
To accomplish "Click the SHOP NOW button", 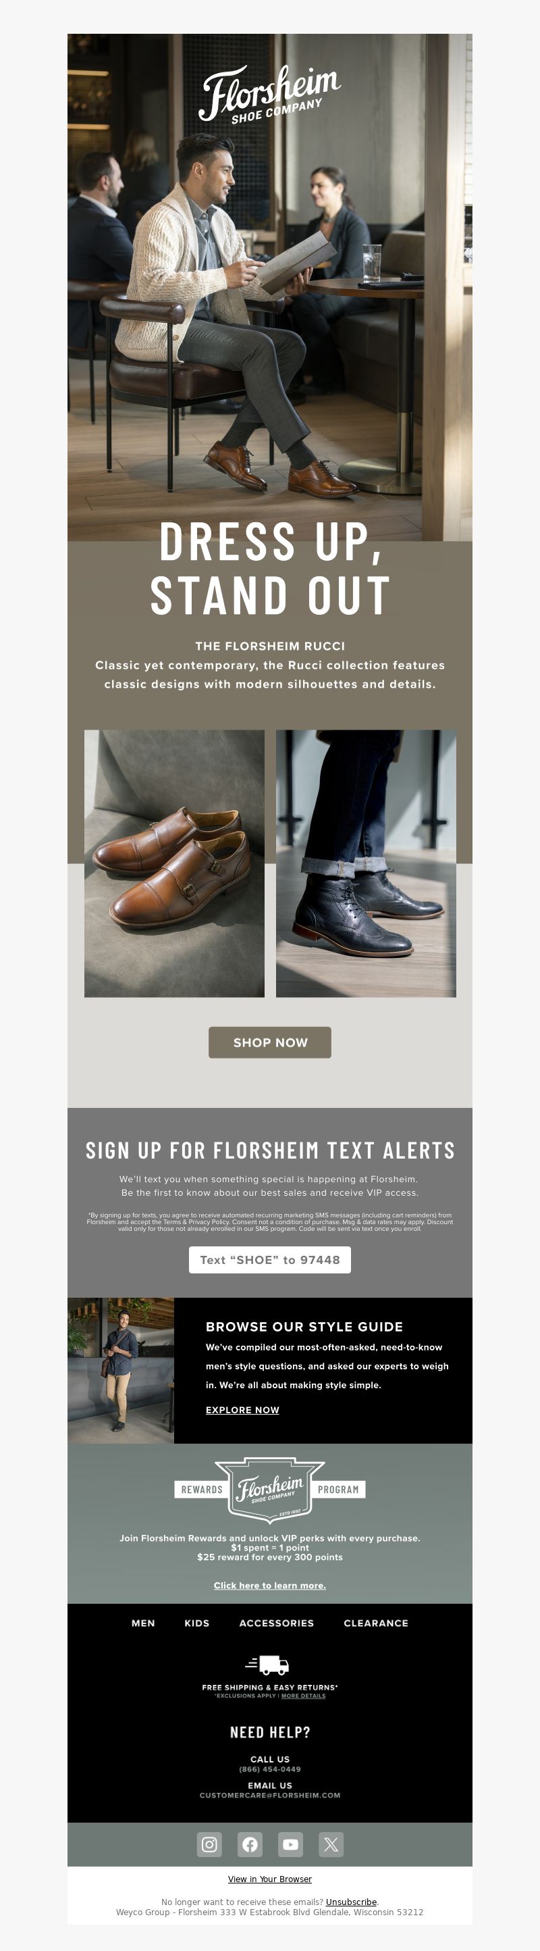I will (x=270, y=1042).
